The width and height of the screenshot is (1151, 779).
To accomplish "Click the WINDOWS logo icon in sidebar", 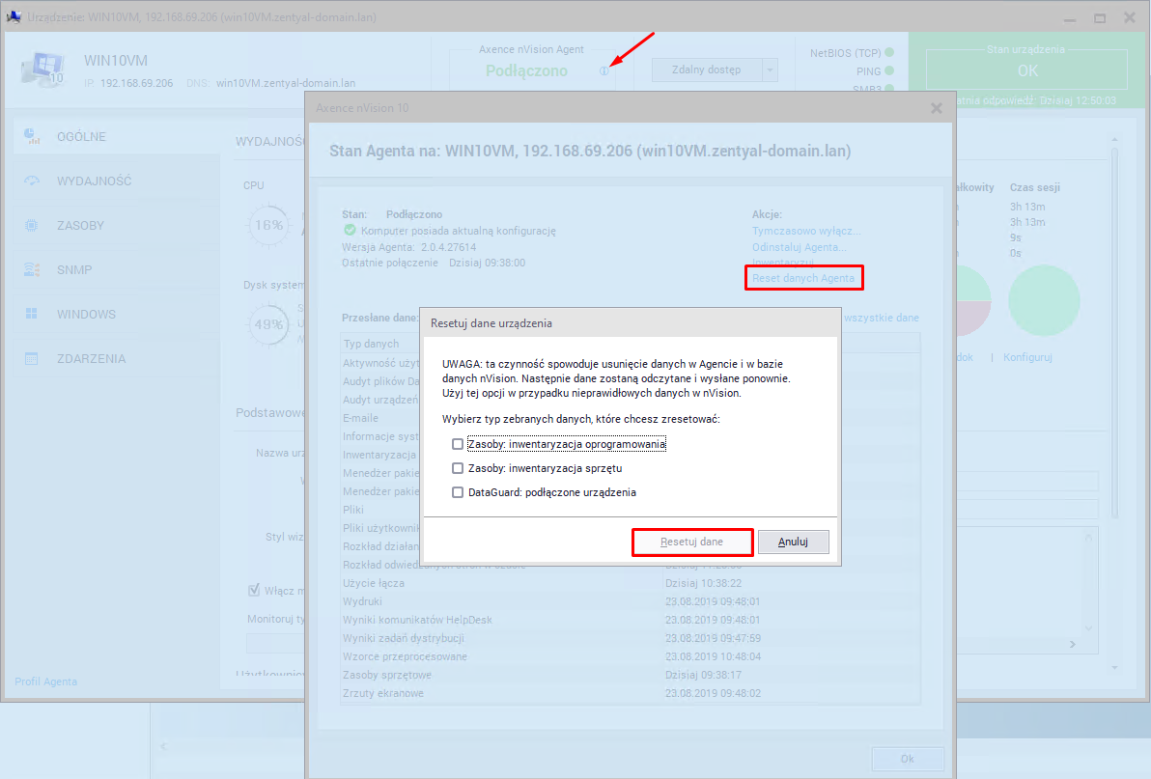I will coord(32,314).
